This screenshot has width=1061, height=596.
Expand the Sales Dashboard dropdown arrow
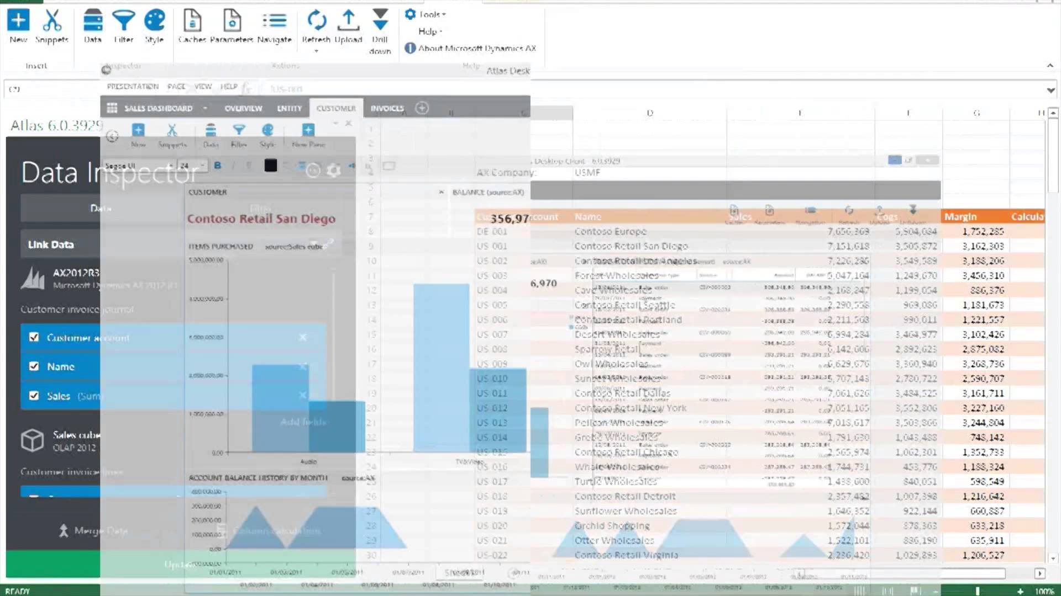coord(205,108)
